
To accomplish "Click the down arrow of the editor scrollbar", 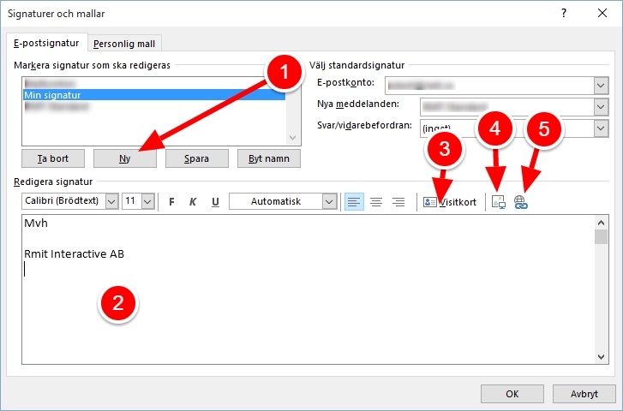I will 601,357.
